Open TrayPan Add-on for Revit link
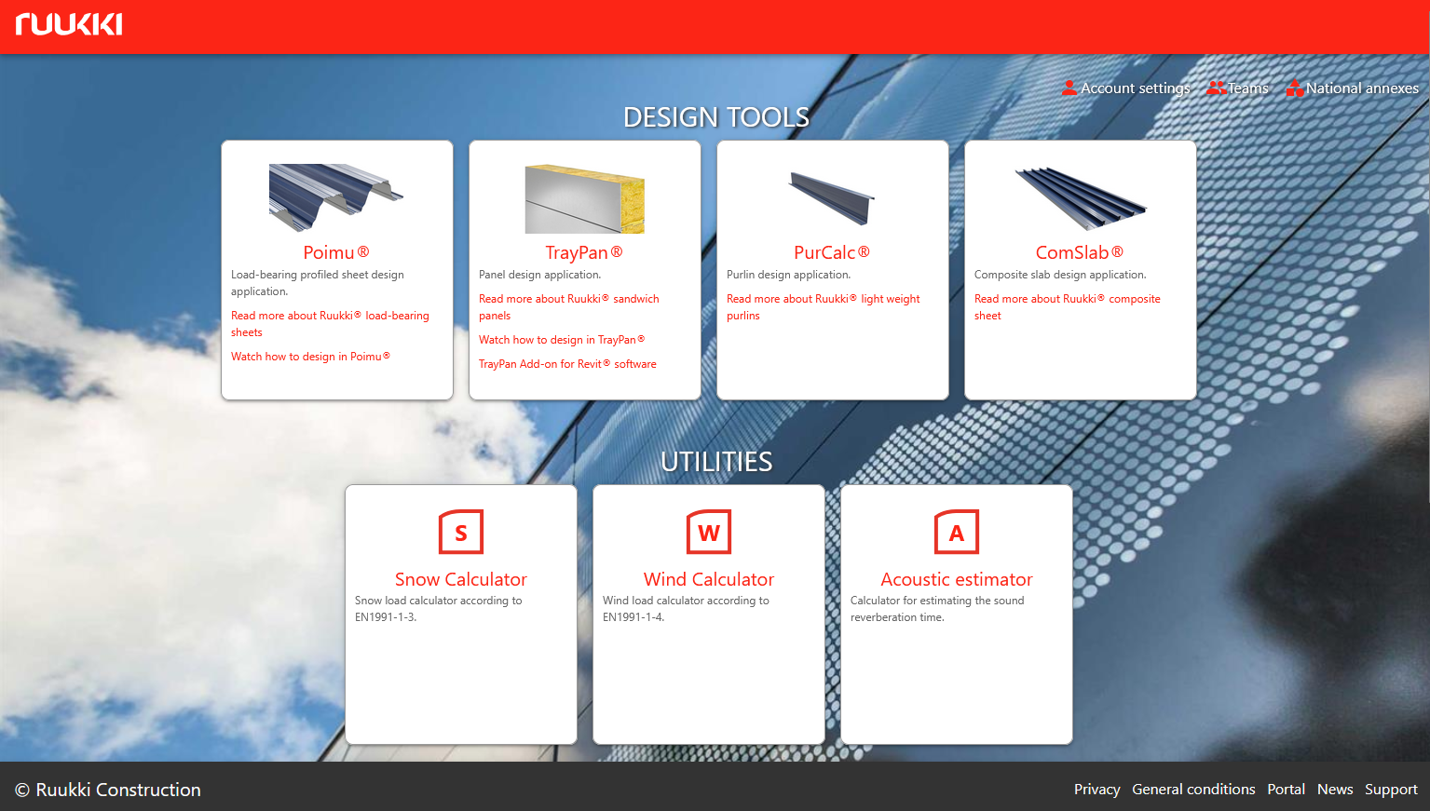Screen dimensions: 1430x811 pos(566,364)
